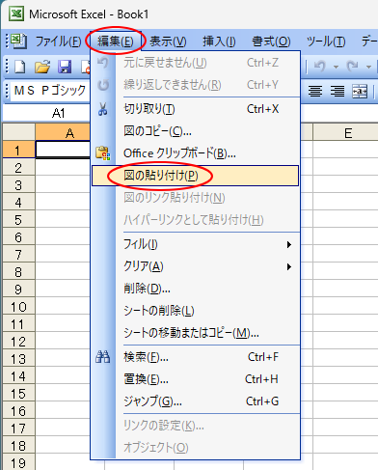Select 図の貼り付け(P) menu entry
This screenshot has width=378, height=470.
(195, 176)
